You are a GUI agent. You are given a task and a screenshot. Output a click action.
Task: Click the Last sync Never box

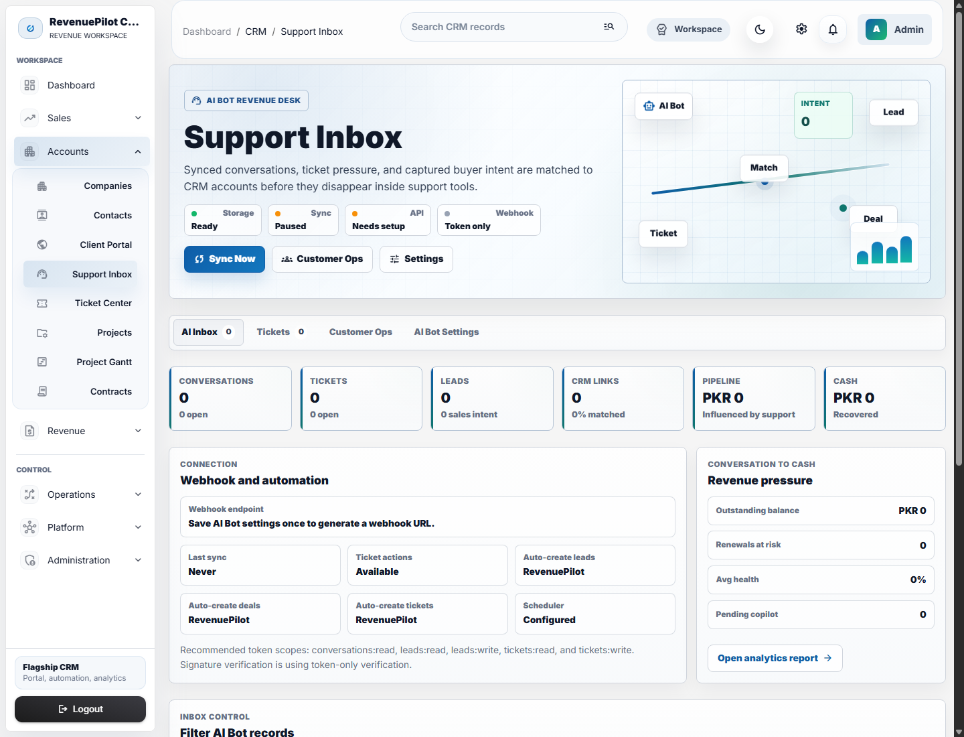tap(260, 565)
